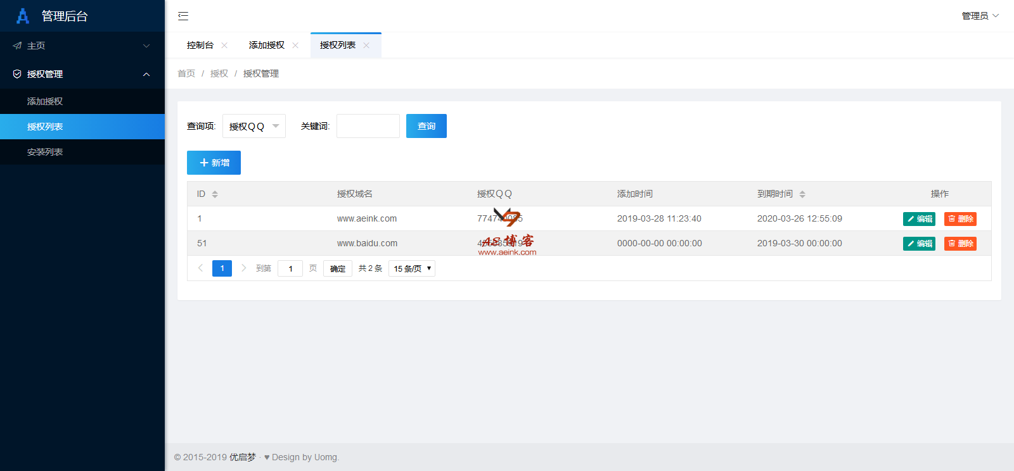This screenshot has width=1014, height=471.
Task: Click the 新增 add button
Action: click(214, 163)
